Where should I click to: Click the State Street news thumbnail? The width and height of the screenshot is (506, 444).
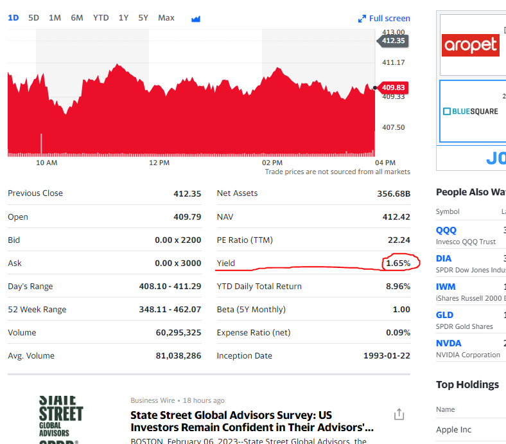coord(61,419)
